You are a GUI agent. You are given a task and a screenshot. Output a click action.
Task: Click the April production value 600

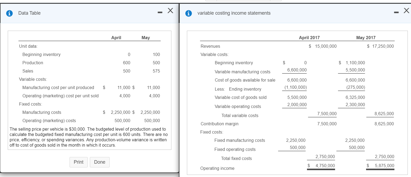coord(126,63)
